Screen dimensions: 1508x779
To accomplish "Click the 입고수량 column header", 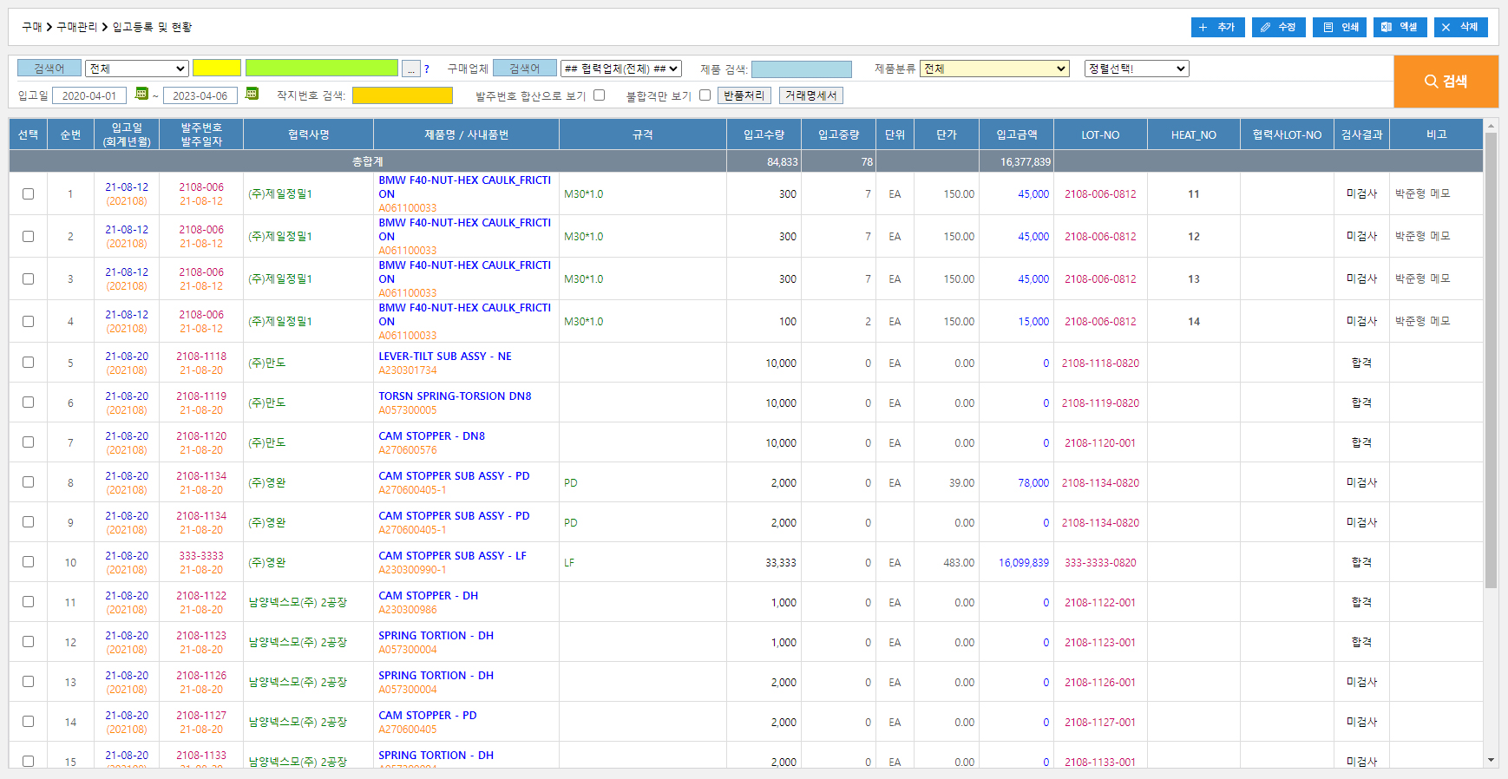I will 764,134.
